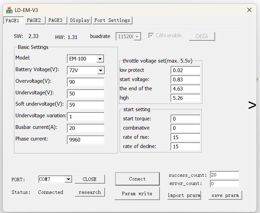
Task: Open the Port Settings tab
Action: pyautogui.click(x=112, y=20)
